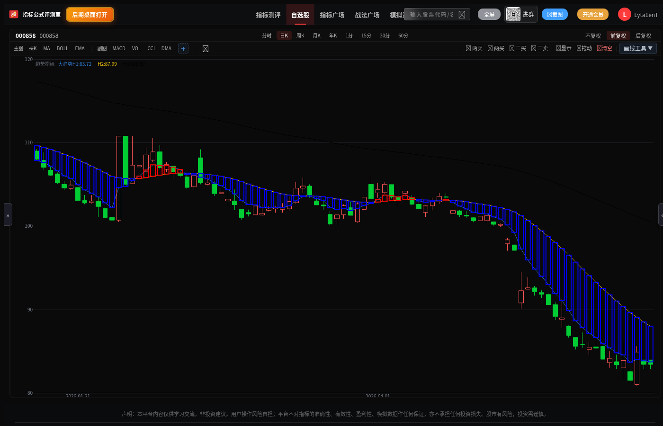Image resolution: width=663 pixels, height=426 pixels.
Task: Click the stock code 000858 title
Action: tap(26, 36)
